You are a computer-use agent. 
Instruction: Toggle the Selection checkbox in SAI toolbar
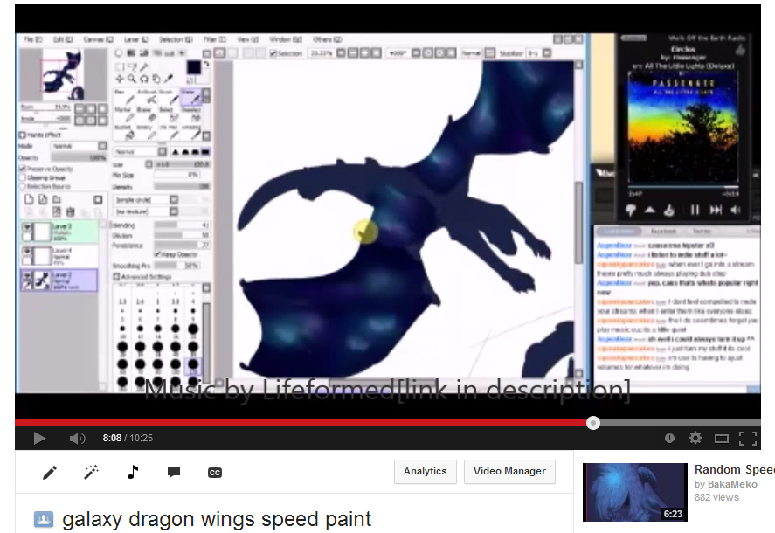(273, 53)
